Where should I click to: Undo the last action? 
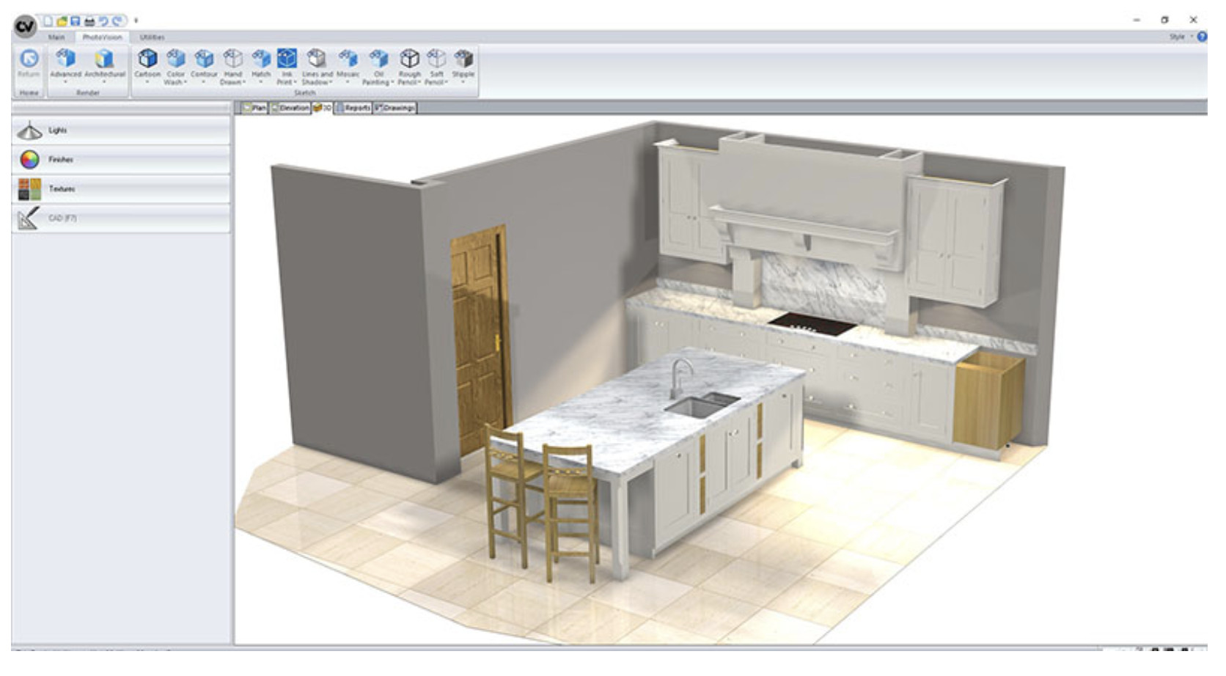point(103,21)
